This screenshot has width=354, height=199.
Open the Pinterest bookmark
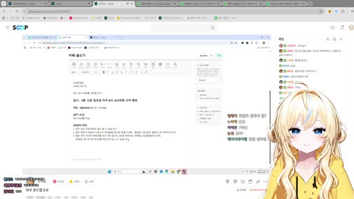point(129,18)
